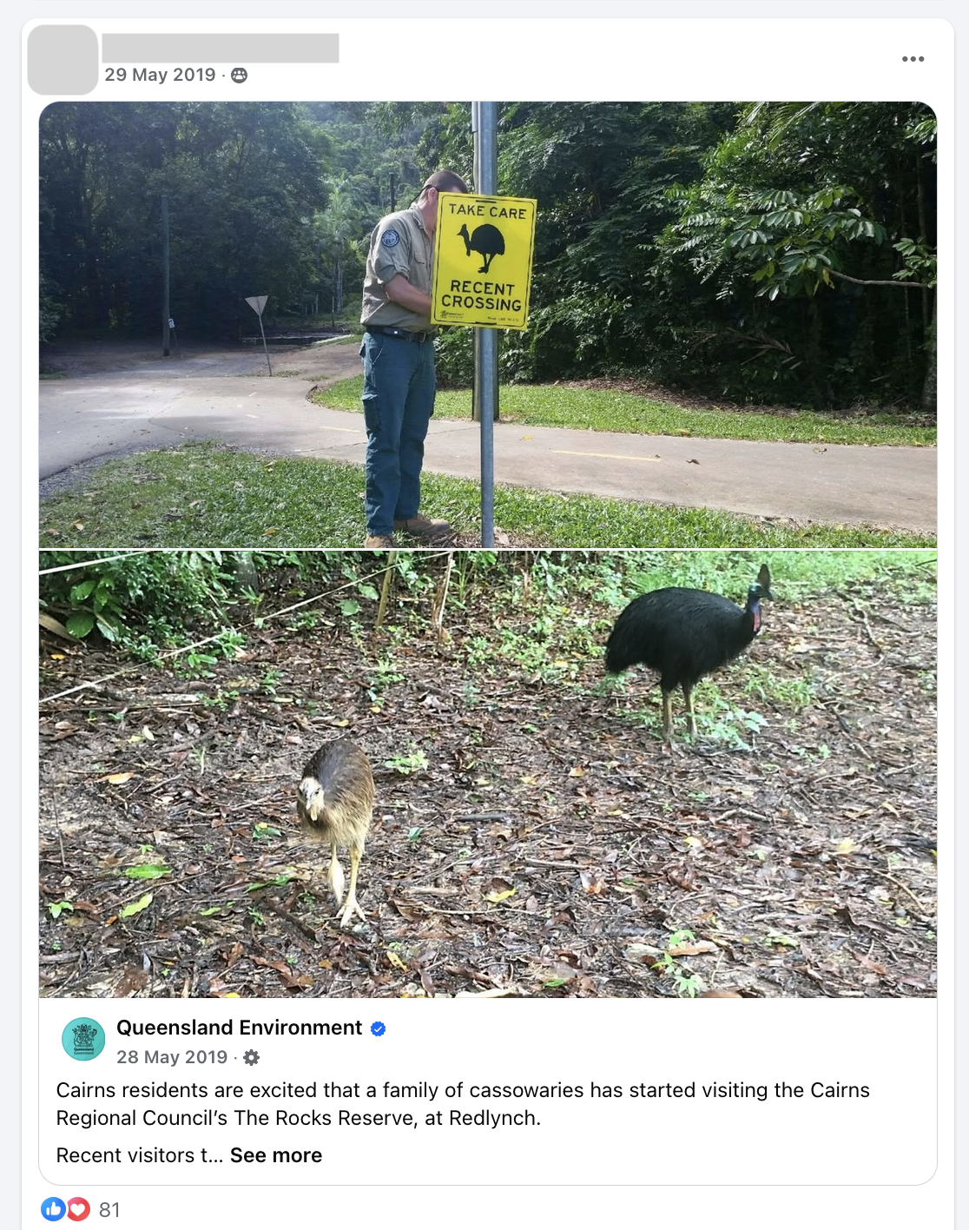Click the blue verified badge
Image resolution: width=969 pixels, height=1230 pixels.
(x=378, y=1028)
